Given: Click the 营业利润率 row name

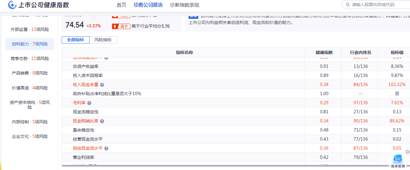Looking at the screenshot, I should click(x=84, y=158).
